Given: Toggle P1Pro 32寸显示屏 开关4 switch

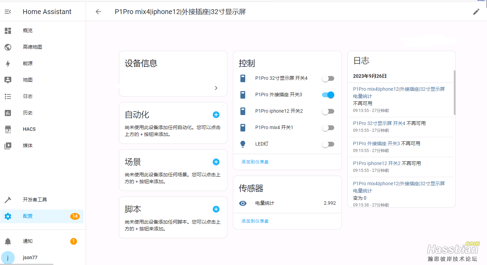Looking at the screenshot, I should pos(328,78).
